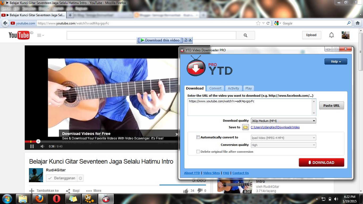Image resolution: width=363 pixels, height=204 pixels.
Task: Browse save folder icon in YTD
Action: (x=246, y=127)
